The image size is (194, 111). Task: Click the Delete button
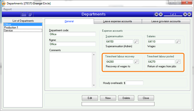click(x=126, y=98)
